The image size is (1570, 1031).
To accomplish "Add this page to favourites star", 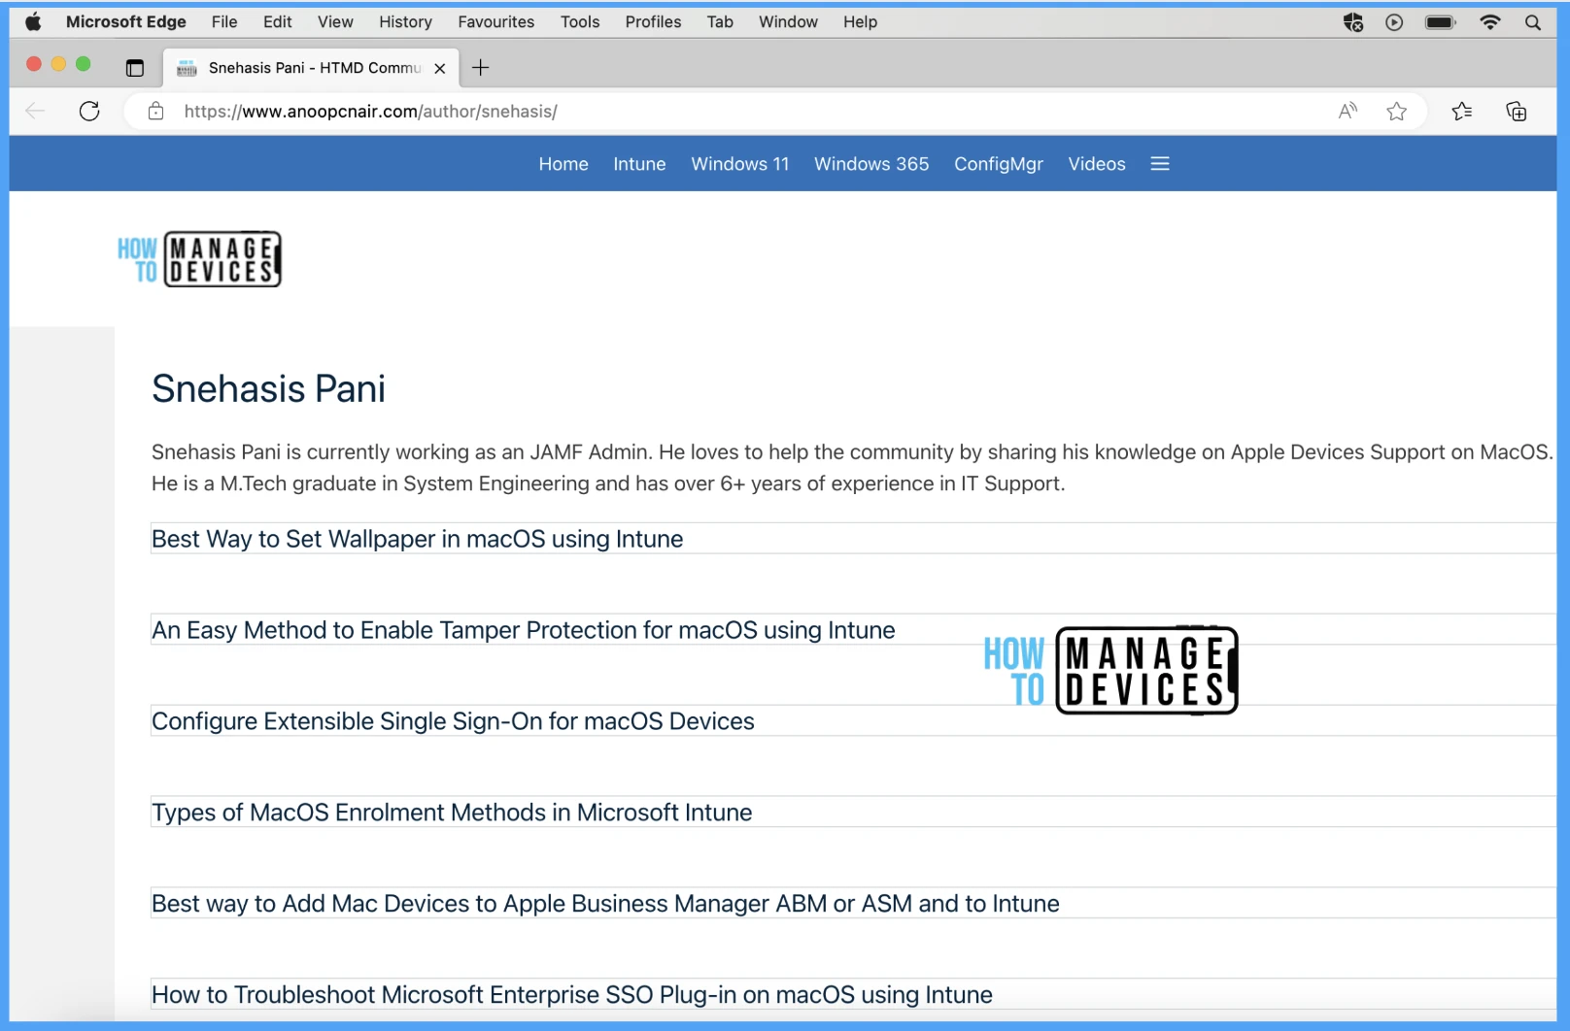I will (1396, 111).
